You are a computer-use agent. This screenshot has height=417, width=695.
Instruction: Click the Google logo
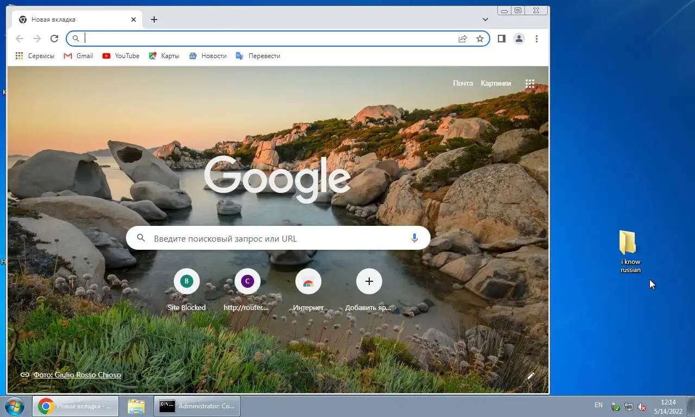277,179
